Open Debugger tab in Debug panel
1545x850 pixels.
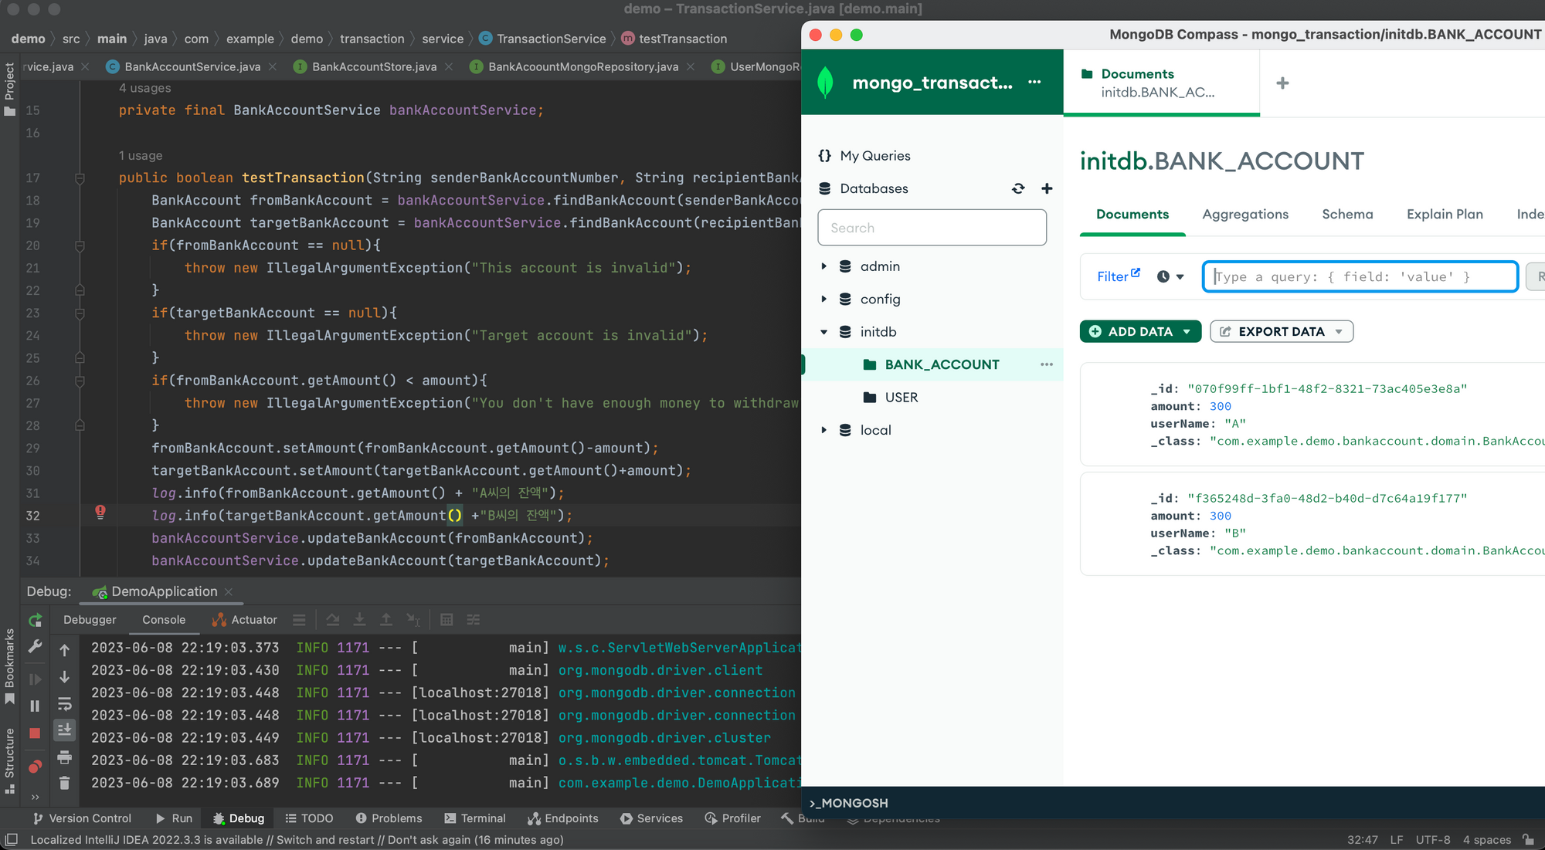[x=90, y=619]
